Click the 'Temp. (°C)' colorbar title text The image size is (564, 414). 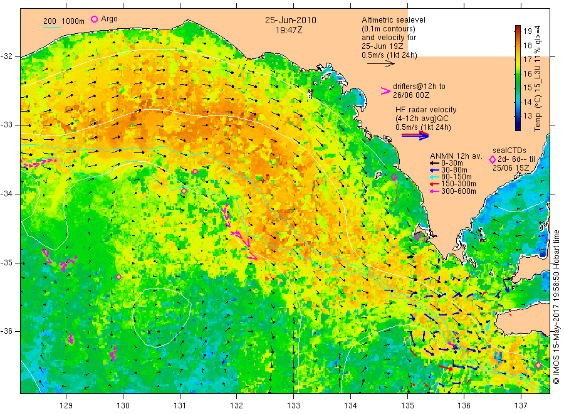(538, 113)
